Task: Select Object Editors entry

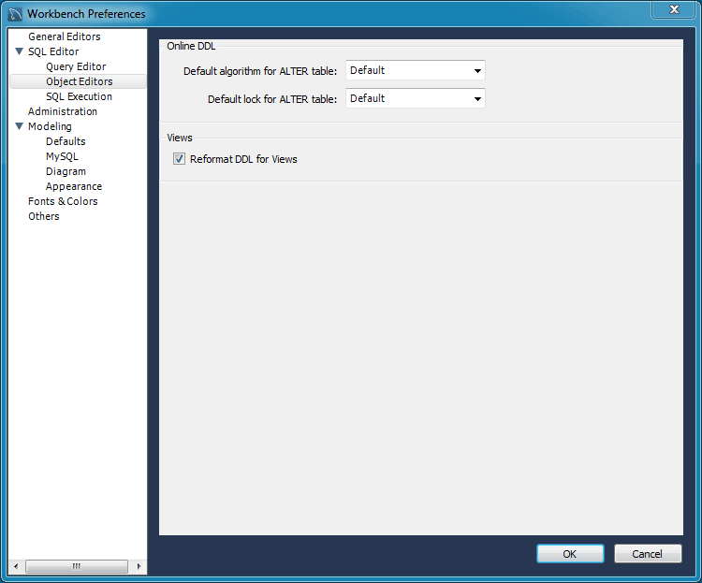Action: 78,81
